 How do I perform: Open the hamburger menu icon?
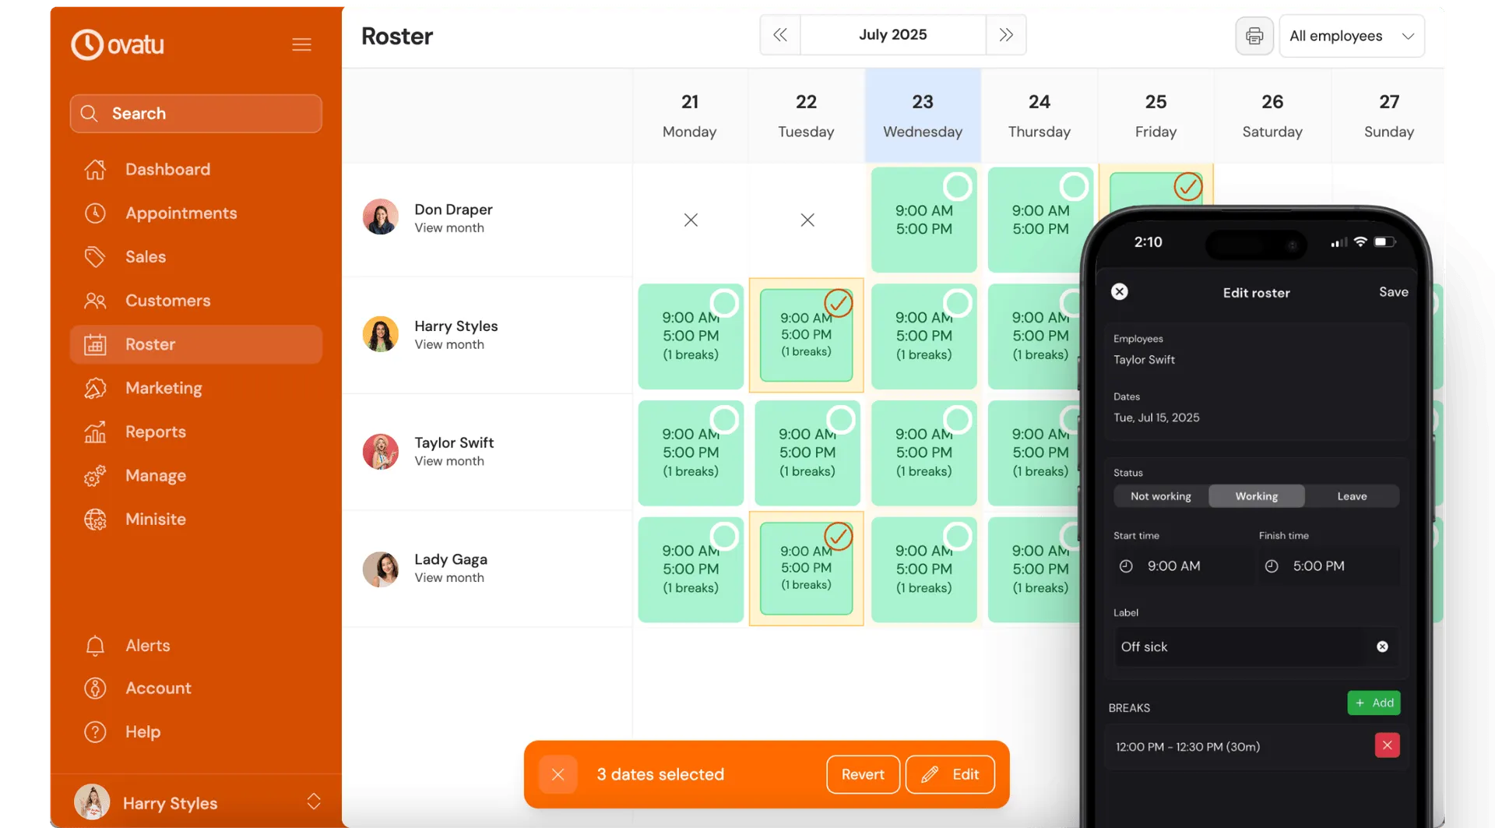pyautogui.click(x=302, y=44)
